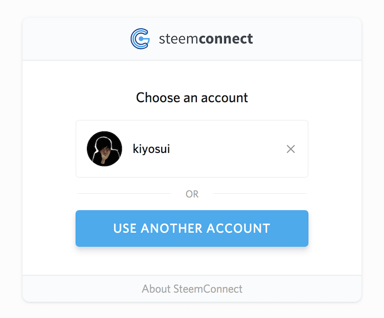The image size is (384, 318).
Task: Dismiss the saved kiyosui account entry
Action: pyautogui.click(x=291, y=149)
